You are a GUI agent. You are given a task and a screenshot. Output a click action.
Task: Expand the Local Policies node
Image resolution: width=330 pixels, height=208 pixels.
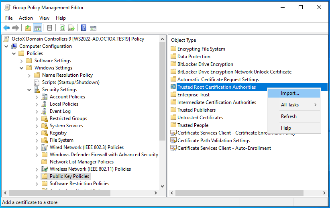[x=37, y=104]
